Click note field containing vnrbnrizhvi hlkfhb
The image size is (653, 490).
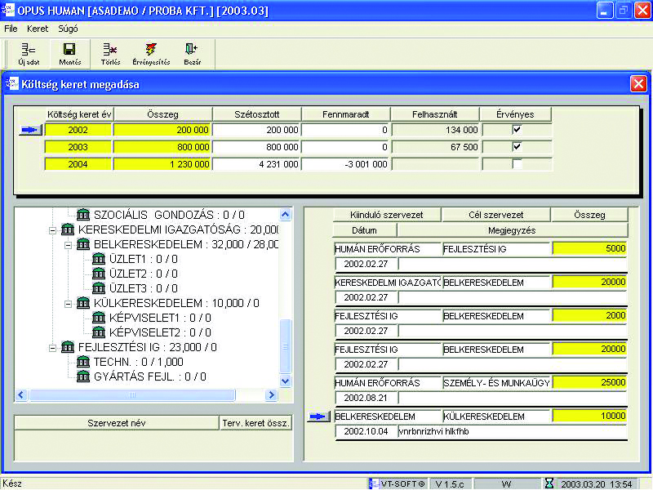click(x=513, y=432)
